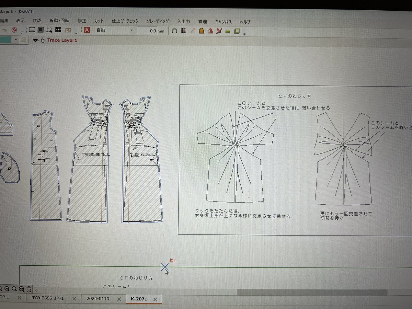412x309 pixels.
Task: Open the 仕上げ・チェック menu
Action: (125, 21)
